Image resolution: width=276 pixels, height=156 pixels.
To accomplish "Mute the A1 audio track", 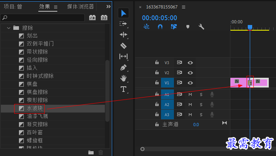I will [190, 95].
